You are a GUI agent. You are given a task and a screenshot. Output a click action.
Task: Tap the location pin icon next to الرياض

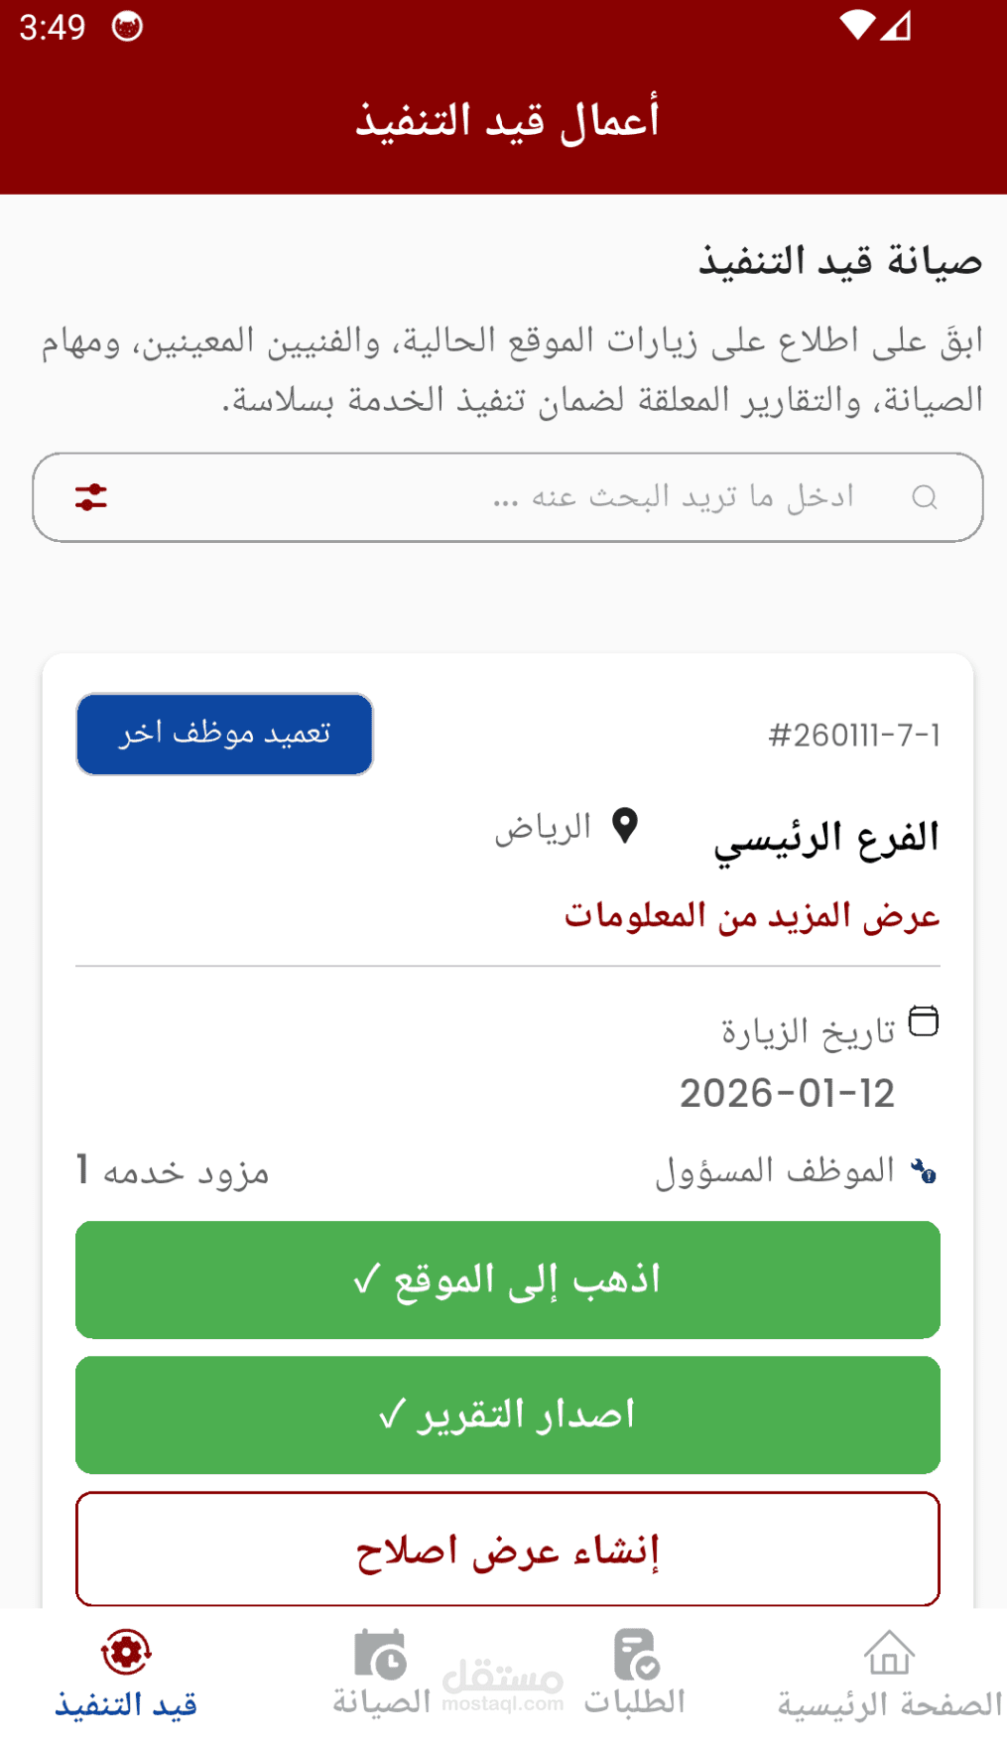pos(624,825)
